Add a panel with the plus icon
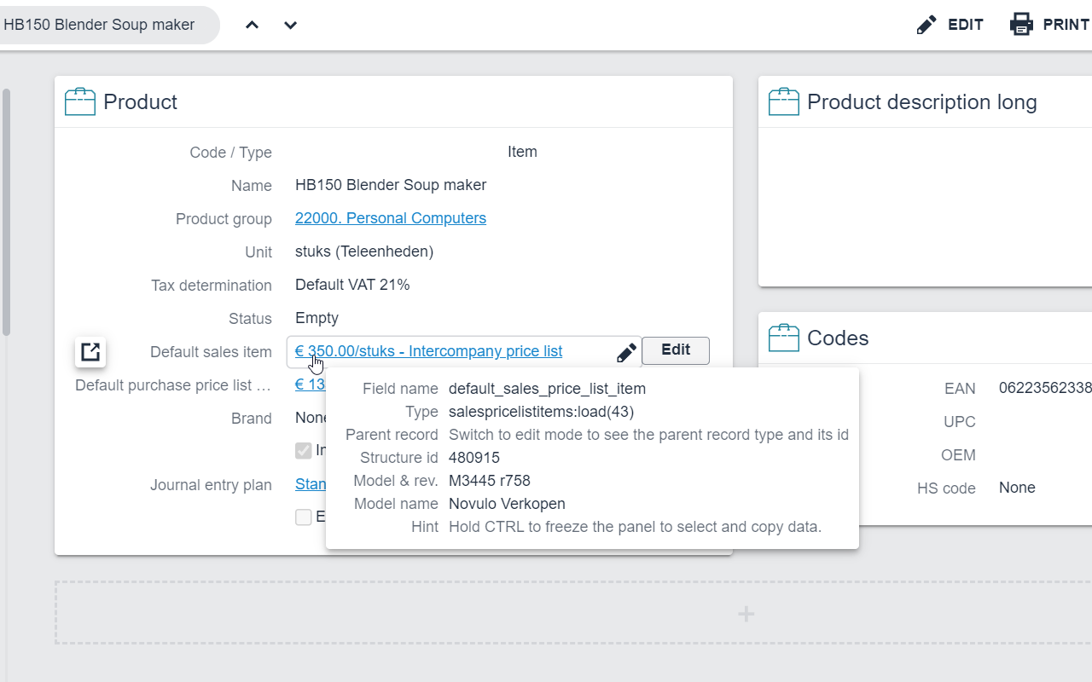1092x682 pixels. pos(746,614)
